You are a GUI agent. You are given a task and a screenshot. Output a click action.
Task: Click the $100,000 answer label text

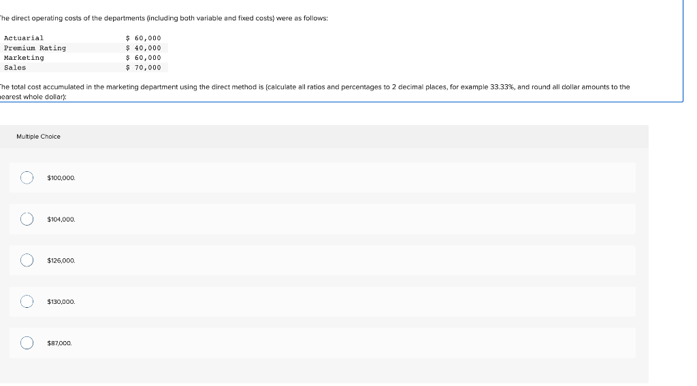coord(61,178)
